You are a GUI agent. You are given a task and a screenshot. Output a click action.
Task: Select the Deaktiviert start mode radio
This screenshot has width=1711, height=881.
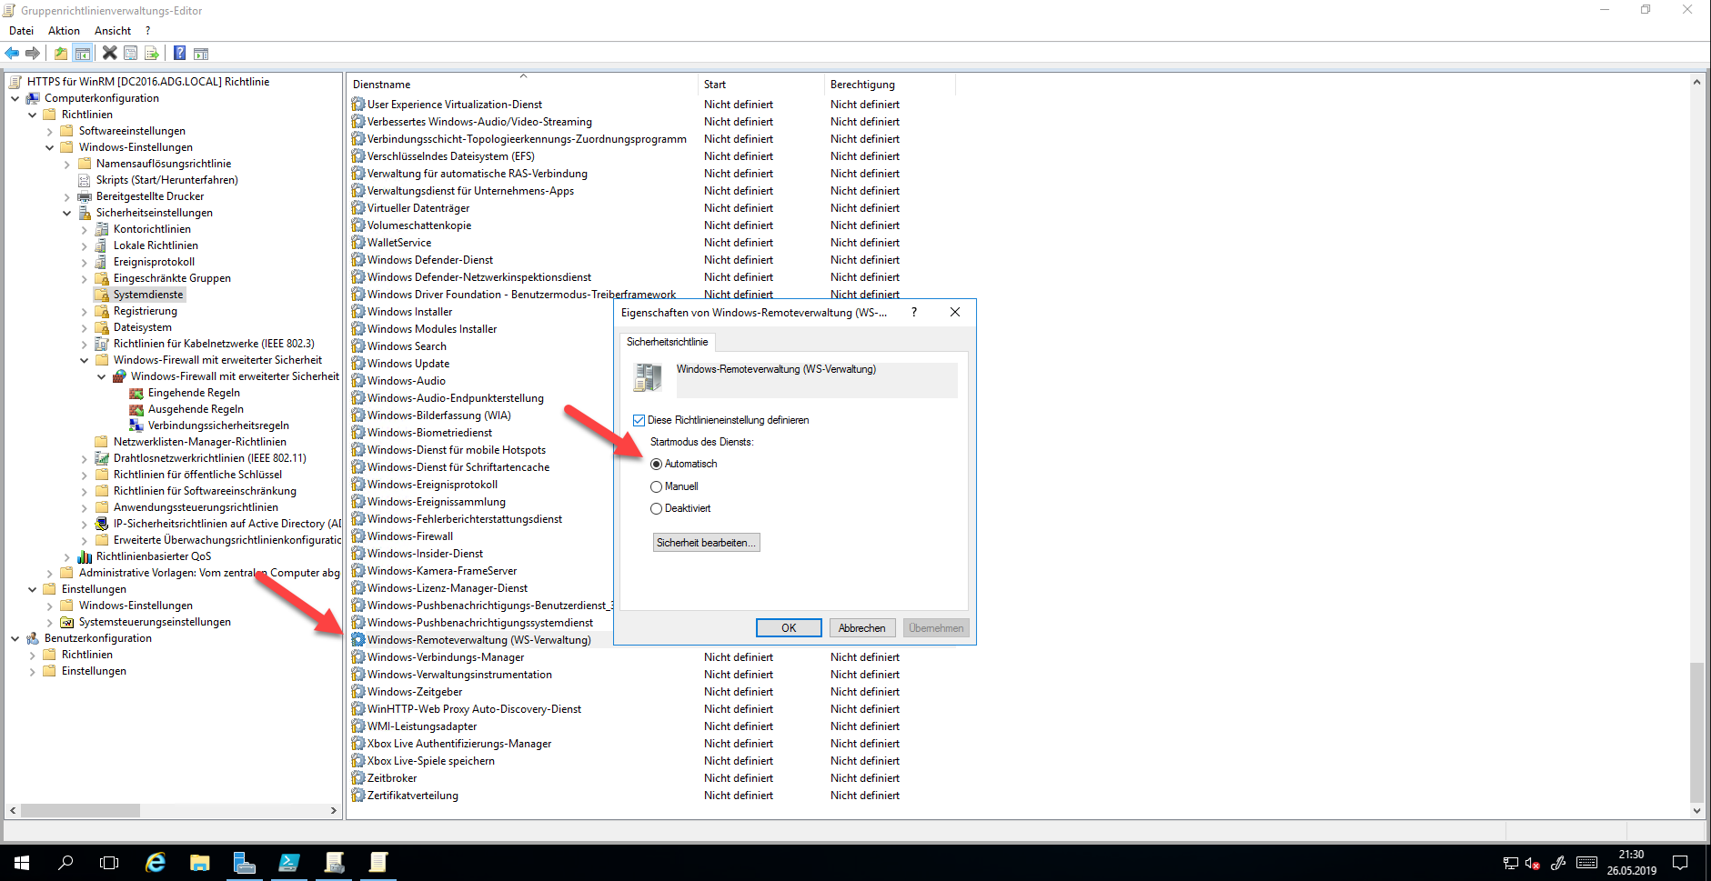[656, 508]
